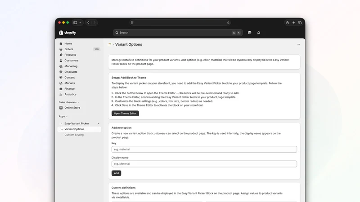Click the notifications bell icon
Image resolution: width=360 pixels, height=202 pixels.
pyautogui.click(x=258, y=33)
